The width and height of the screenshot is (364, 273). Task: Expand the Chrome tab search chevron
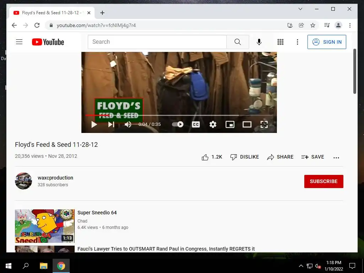point(300,9)
